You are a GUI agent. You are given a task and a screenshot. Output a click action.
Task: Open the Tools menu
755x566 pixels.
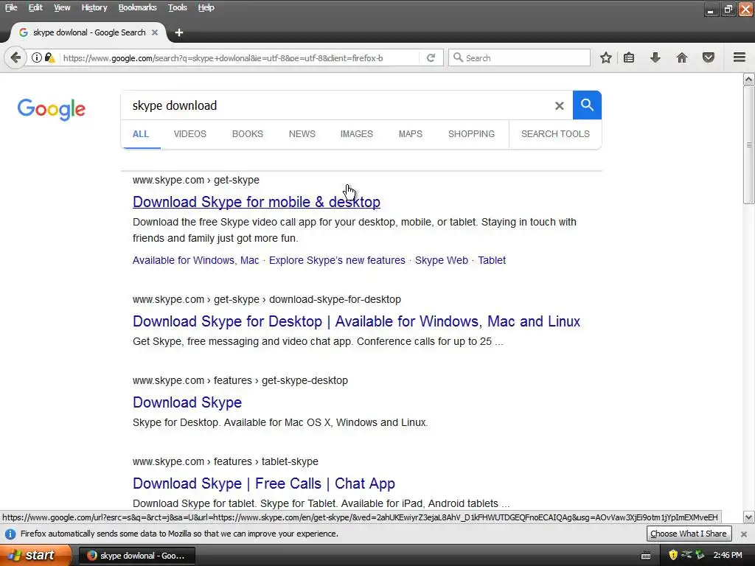[177, 7]
